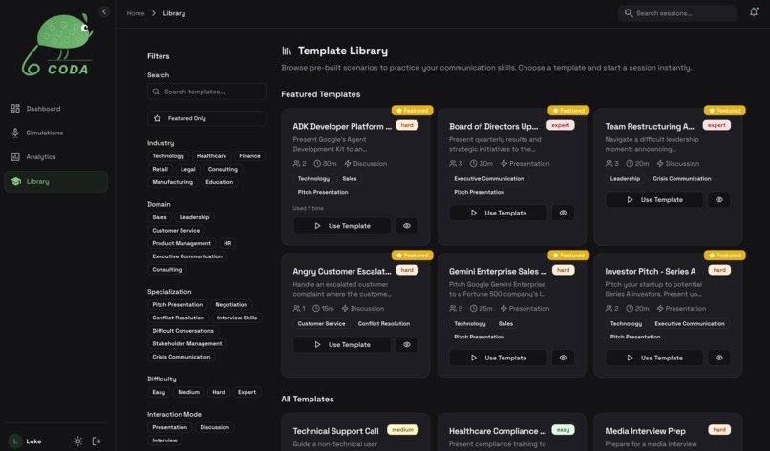Toggle the Legal industry filter chip
Image resolution: width=770 pixels, height=451 pixels.
[x=187, y=169]
